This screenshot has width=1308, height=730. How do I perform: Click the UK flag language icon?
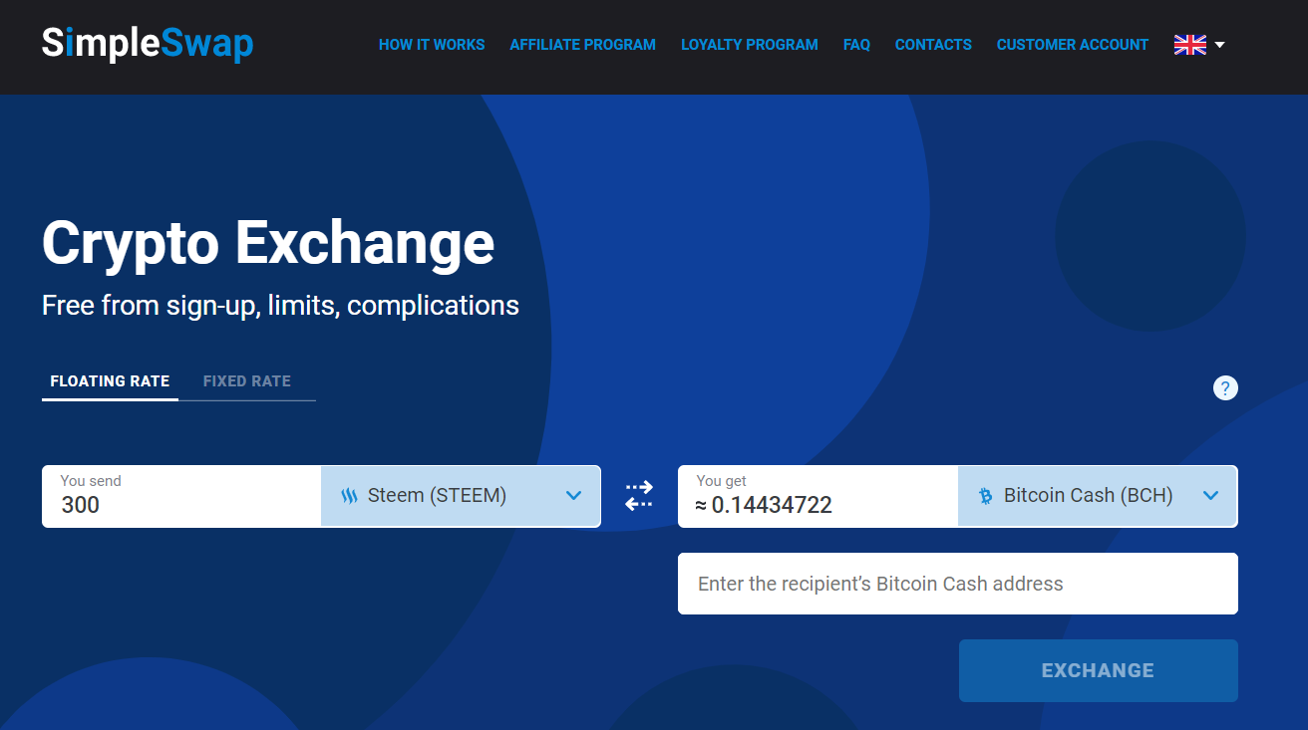pos(1190,45)
